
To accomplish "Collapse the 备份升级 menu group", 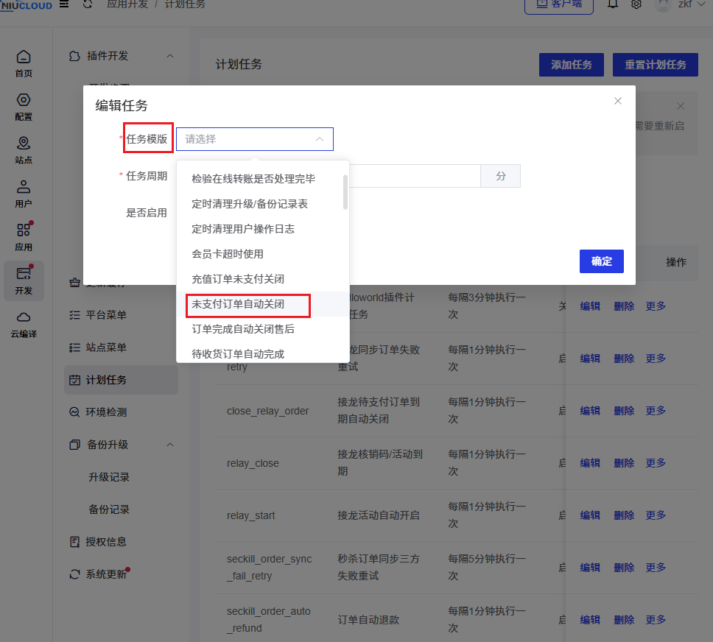I will click(x=170, y=445).
